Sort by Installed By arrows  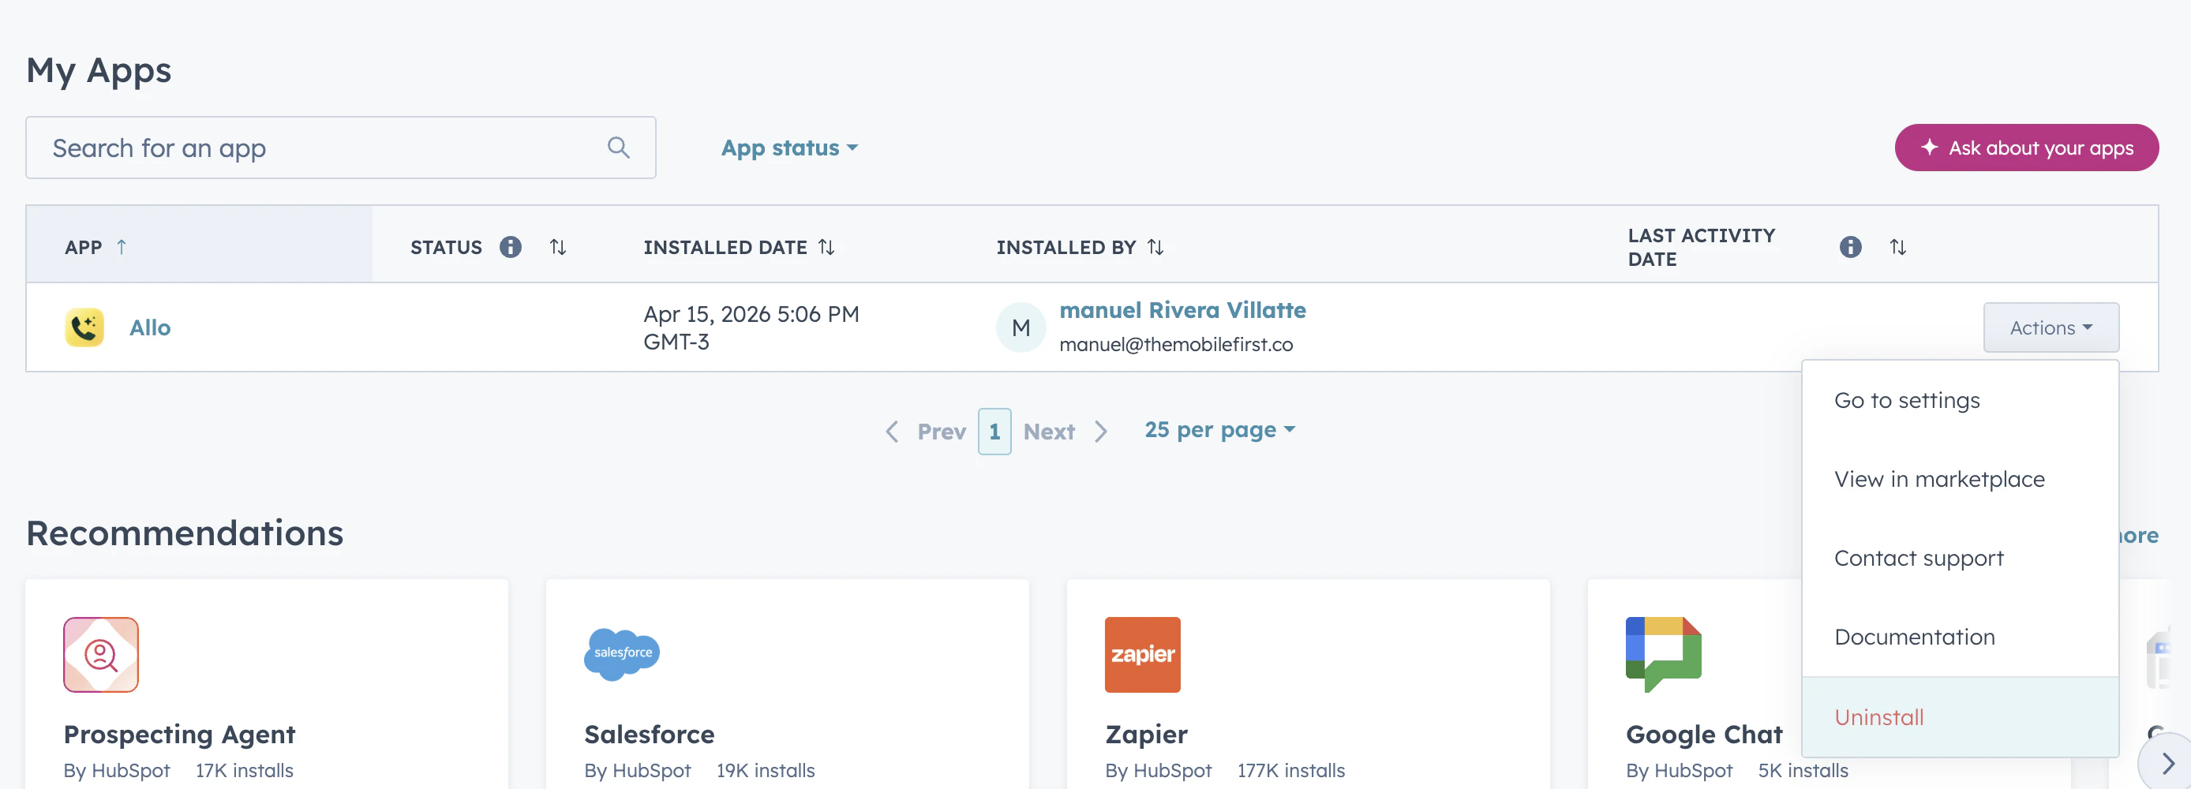point(1155,246)
